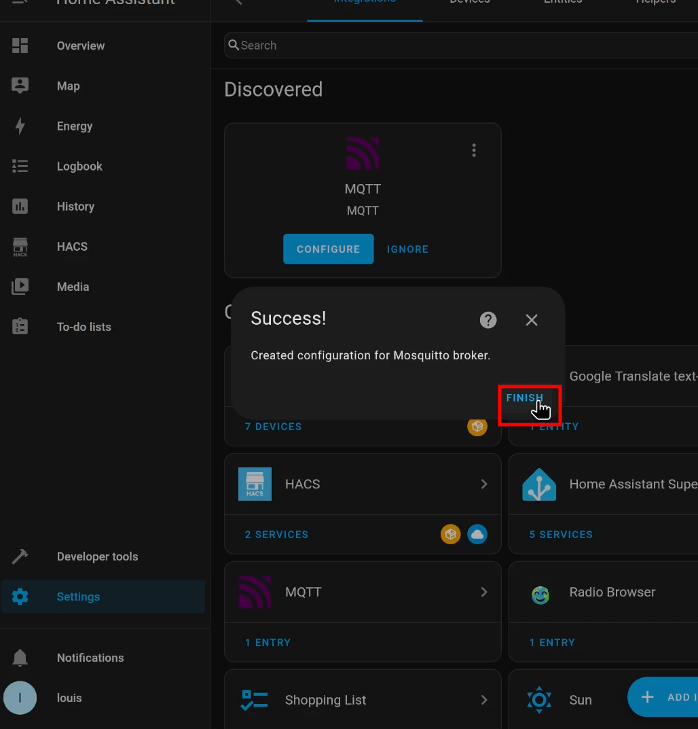The image size is (698, 729).
Task: Click the HACS integration card logo
Action: pos(255,484)
